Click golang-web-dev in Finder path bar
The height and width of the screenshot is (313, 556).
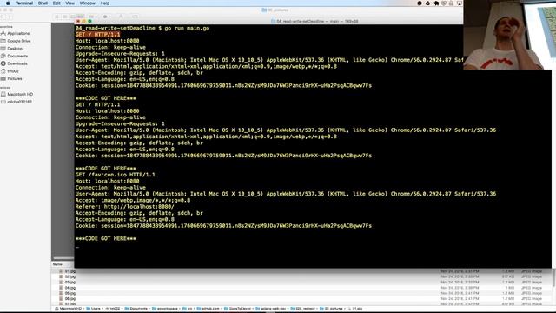[x=273, y=309]
